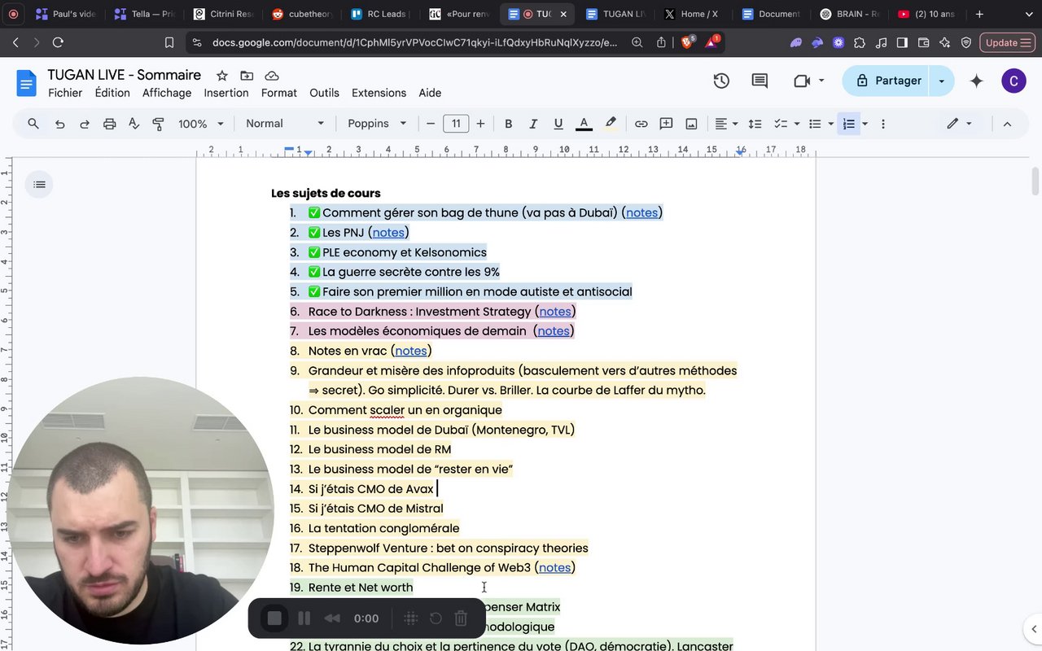Image resolution: width=1042 pixels, height=651 pixels.
Task: Expand the numbered list style arrow
Action: pyautogui.click(x=865, y=124)
